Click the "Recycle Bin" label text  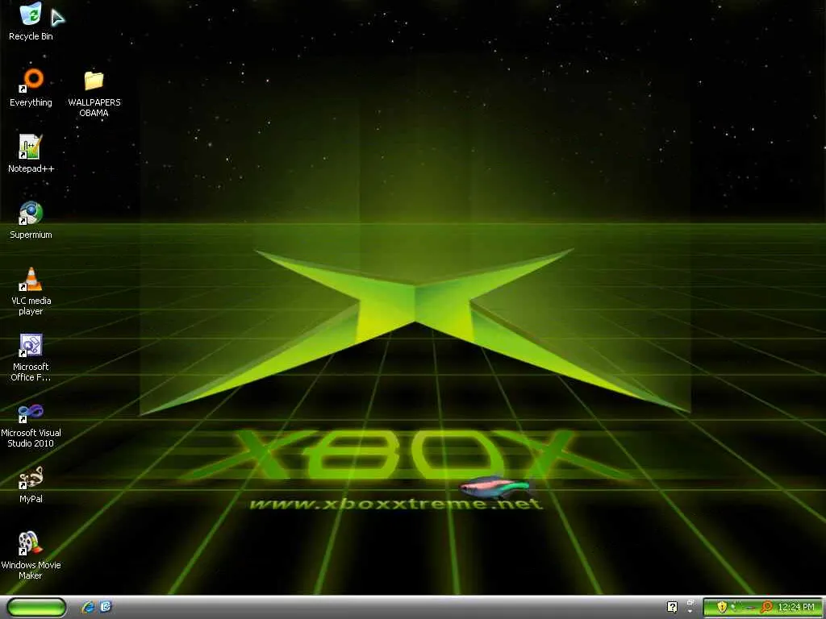(31, 36)
